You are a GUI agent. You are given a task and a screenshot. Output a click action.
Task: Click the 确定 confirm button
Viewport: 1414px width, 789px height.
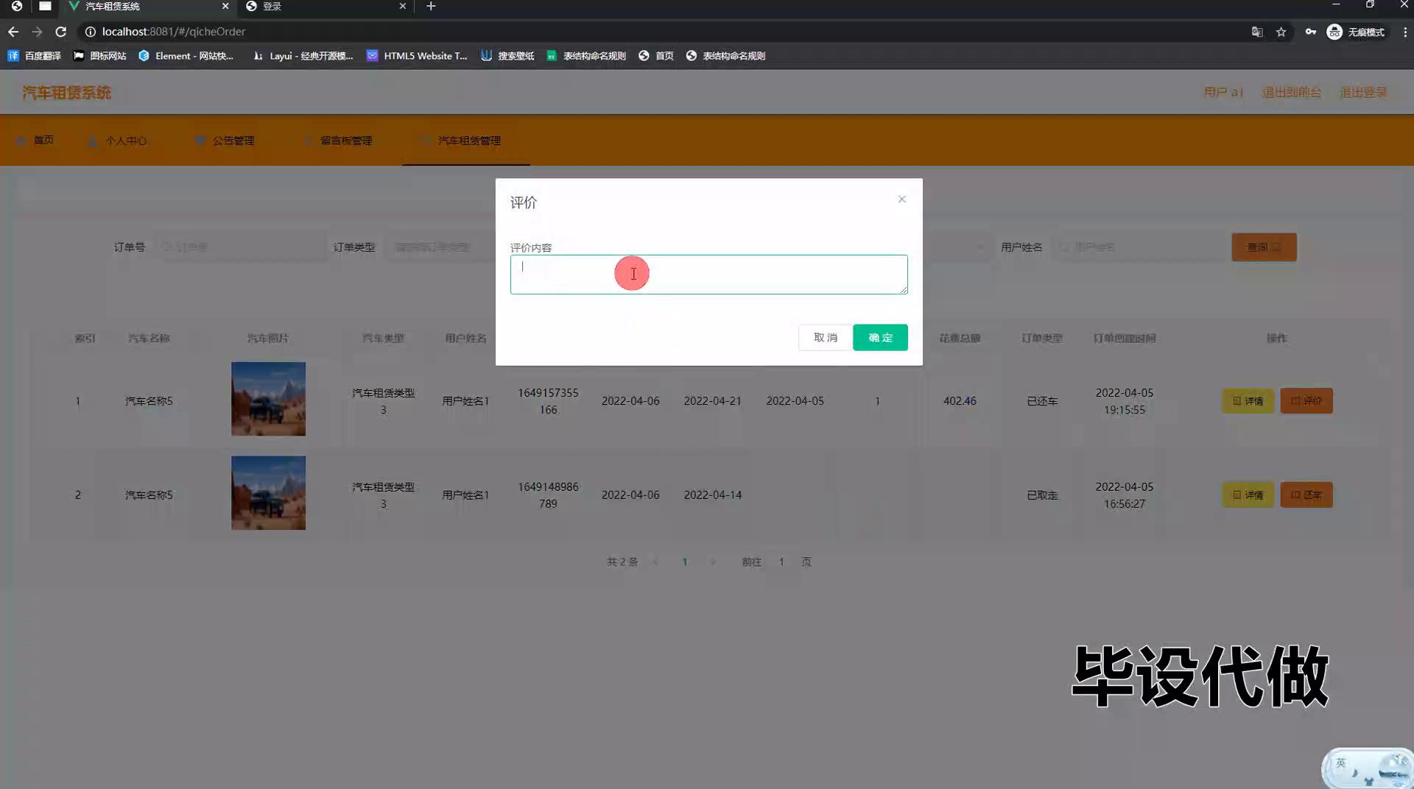click(x=880, y=338)
